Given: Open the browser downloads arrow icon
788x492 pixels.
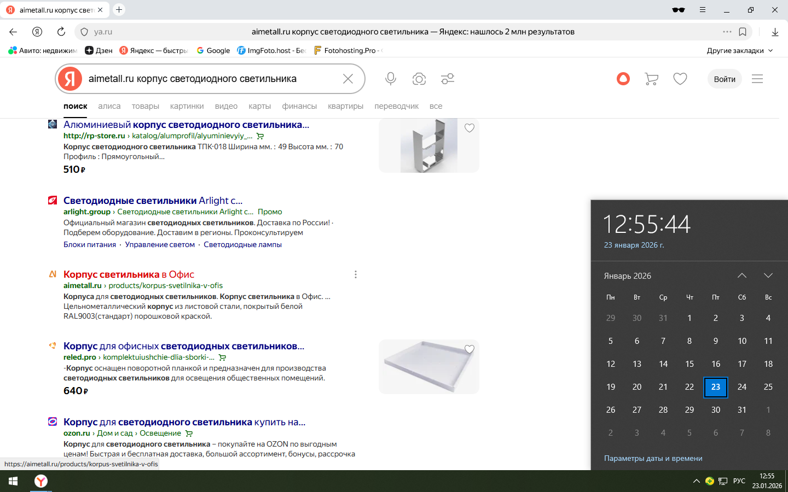Looking at the screenshot, I should 775,32.
